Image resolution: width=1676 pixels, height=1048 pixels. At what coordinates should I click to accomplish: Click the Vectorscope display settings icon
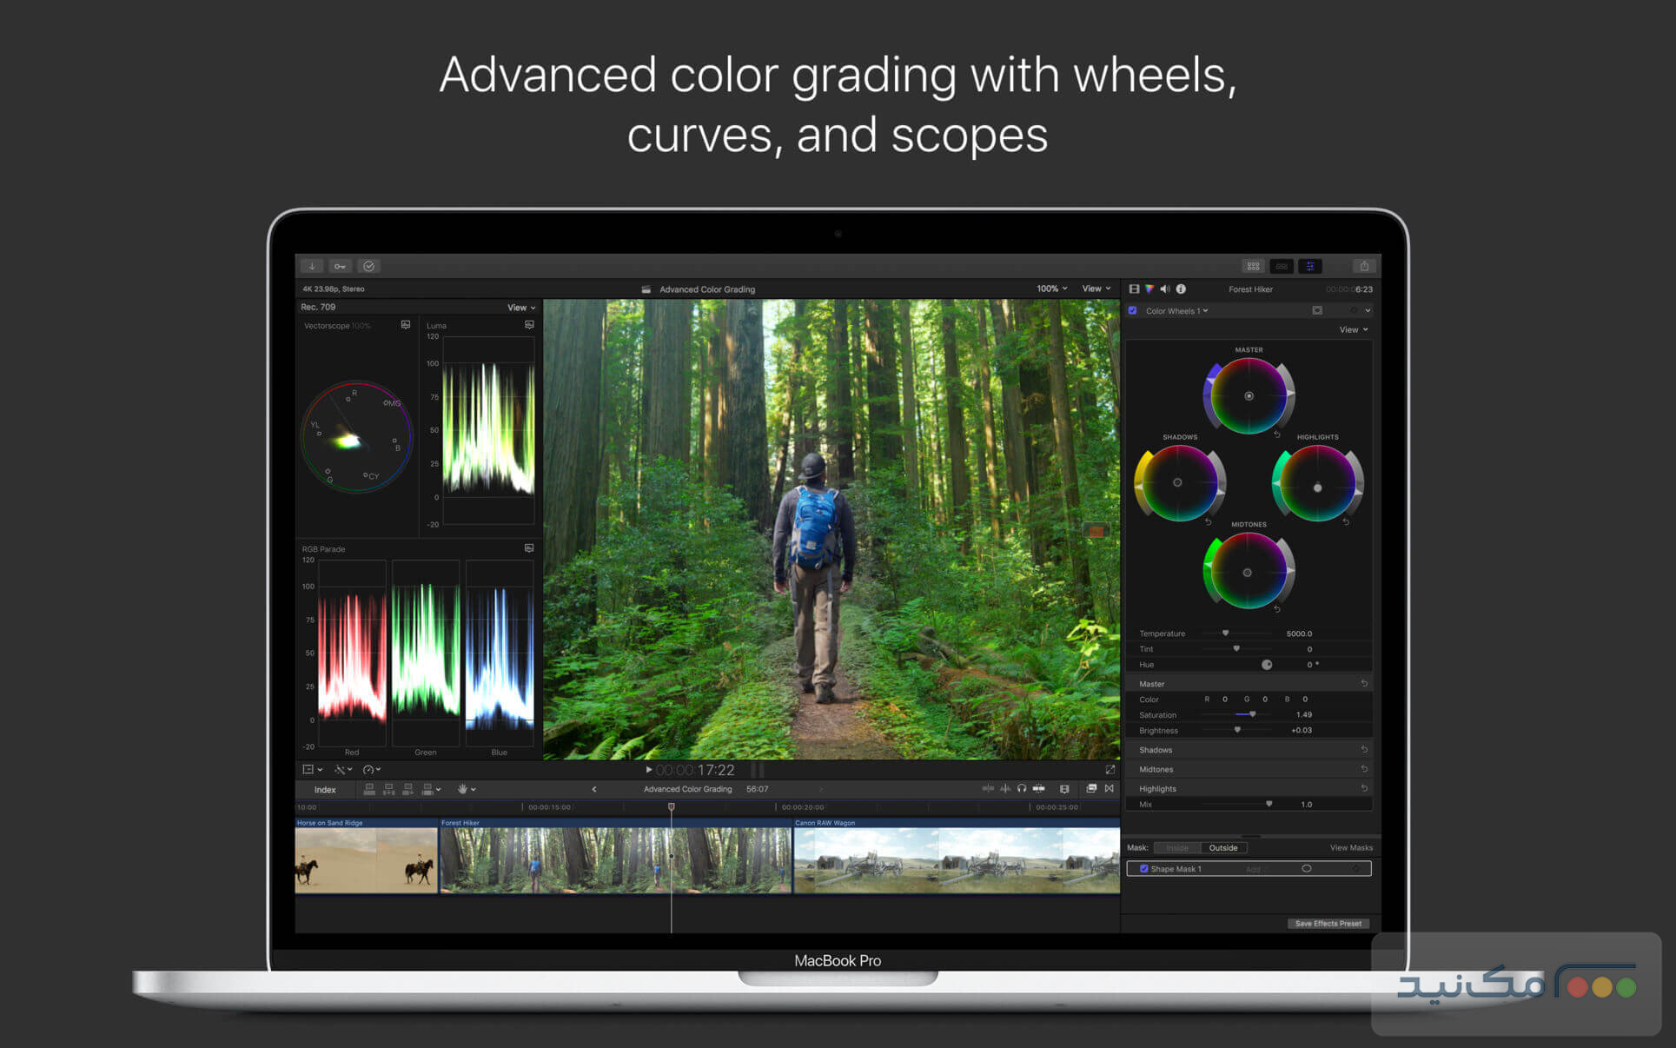[x=405, y=324]
